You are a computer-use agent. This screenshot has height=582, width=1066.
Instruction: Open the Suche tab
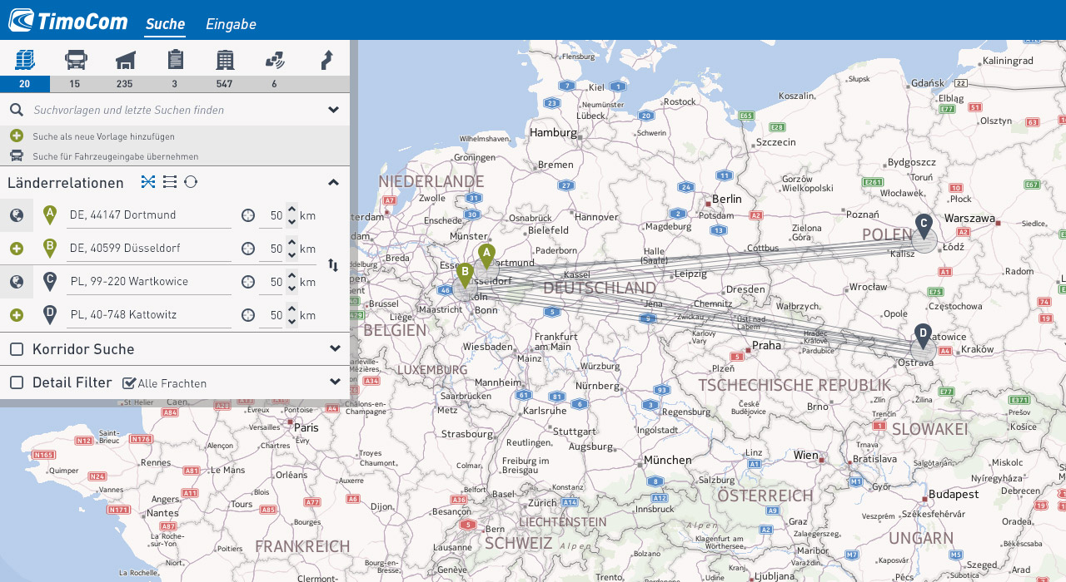165,24
